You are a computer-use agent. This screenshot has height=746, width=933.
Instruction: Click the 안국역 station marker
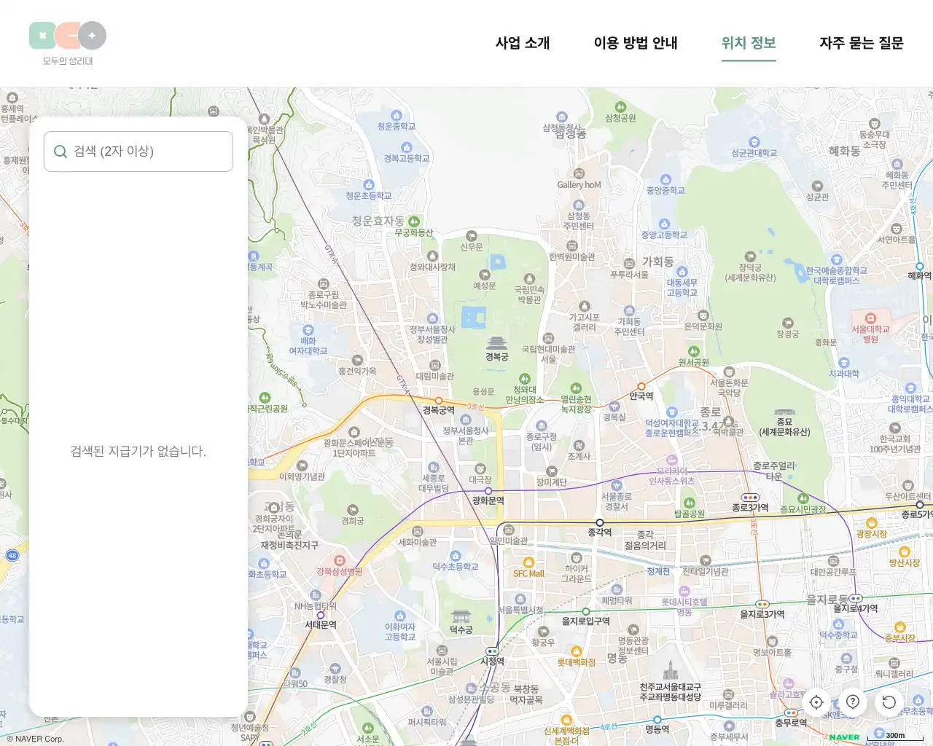641,386
